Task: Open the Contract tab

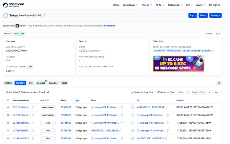Action: coord(41,83)
